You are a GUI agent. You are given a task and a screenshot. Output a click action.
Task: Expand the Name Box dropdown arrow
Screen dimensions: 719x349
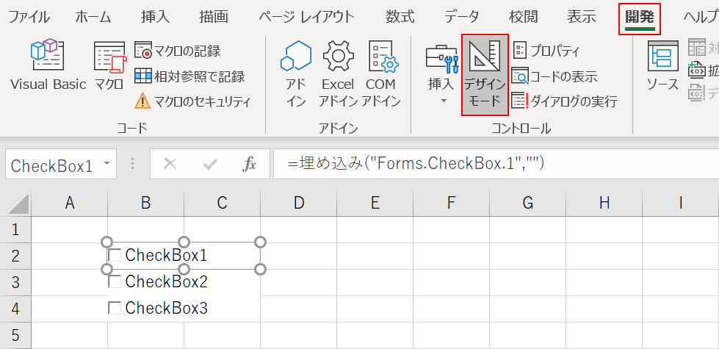coord(107,164)
